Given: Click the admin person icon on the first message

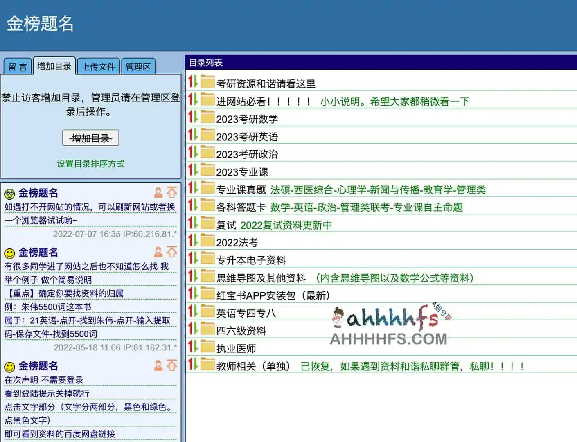Looking at the screenshot, I should 158,192.
